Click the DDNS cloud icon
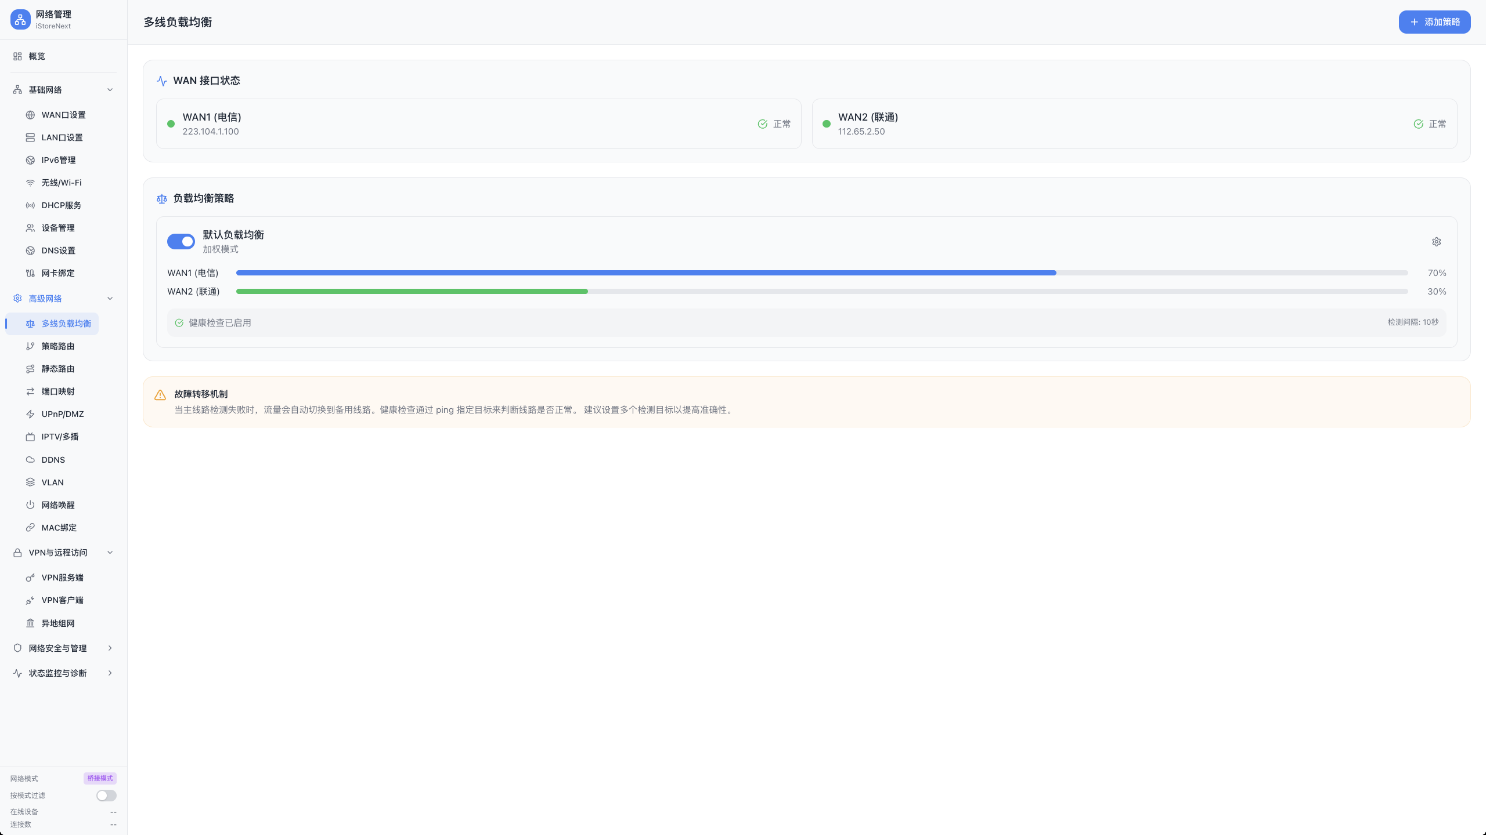 click(x=30, y=460)
